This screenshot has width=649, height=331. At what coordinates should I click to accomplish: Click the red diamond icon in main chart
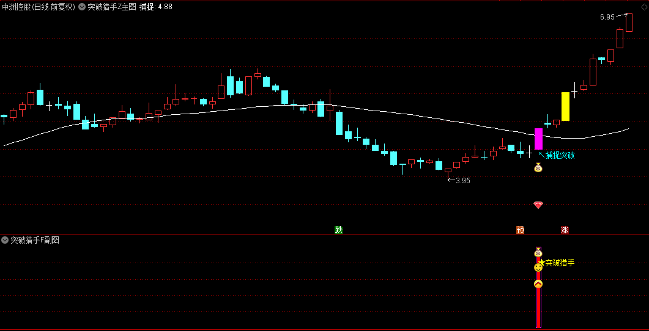pos(538,205)
